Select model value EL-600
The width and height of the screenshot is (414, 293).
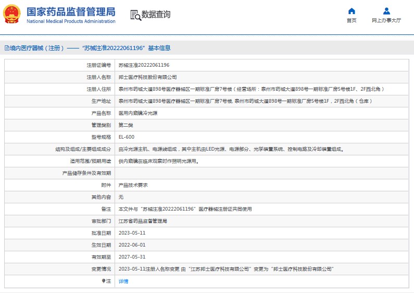pyautogui.click(x=127, y=137)
